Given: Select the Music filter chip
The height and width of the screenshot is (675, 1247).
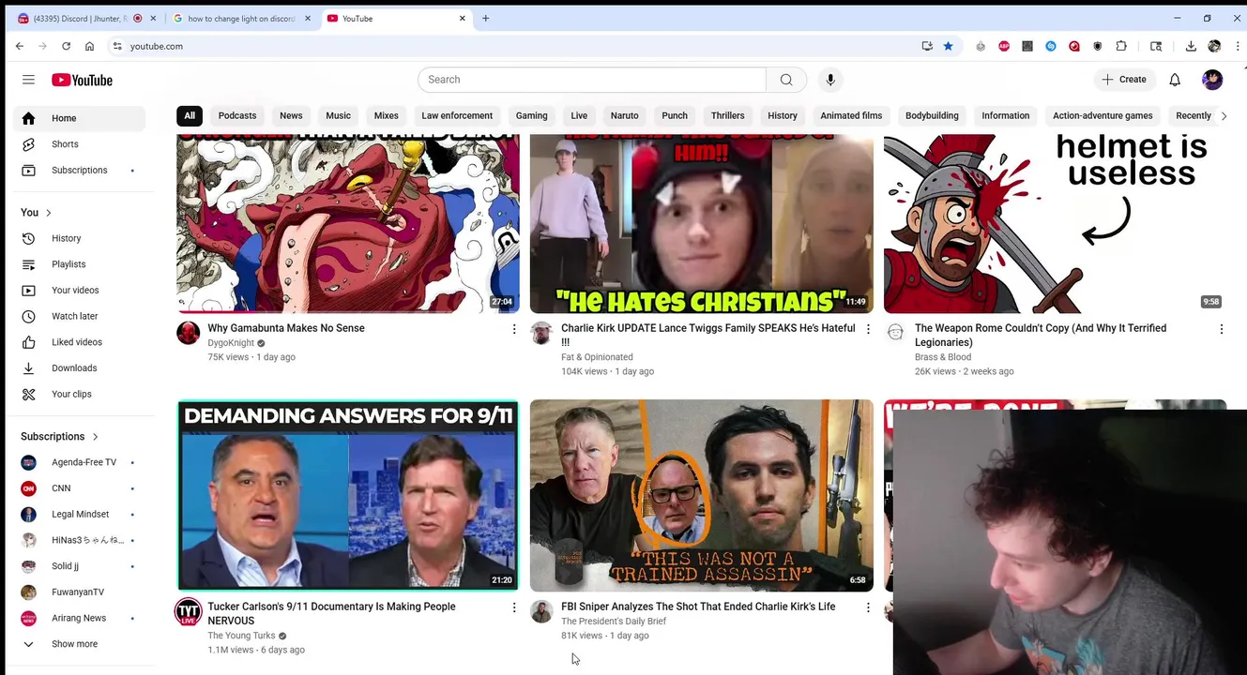Looking at the screenshot, I should tap(338, 115).
